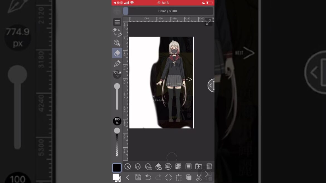Select the highlighted Eraser tool
The height and width of the screenshot is (183, 326).
coord(117,53)
